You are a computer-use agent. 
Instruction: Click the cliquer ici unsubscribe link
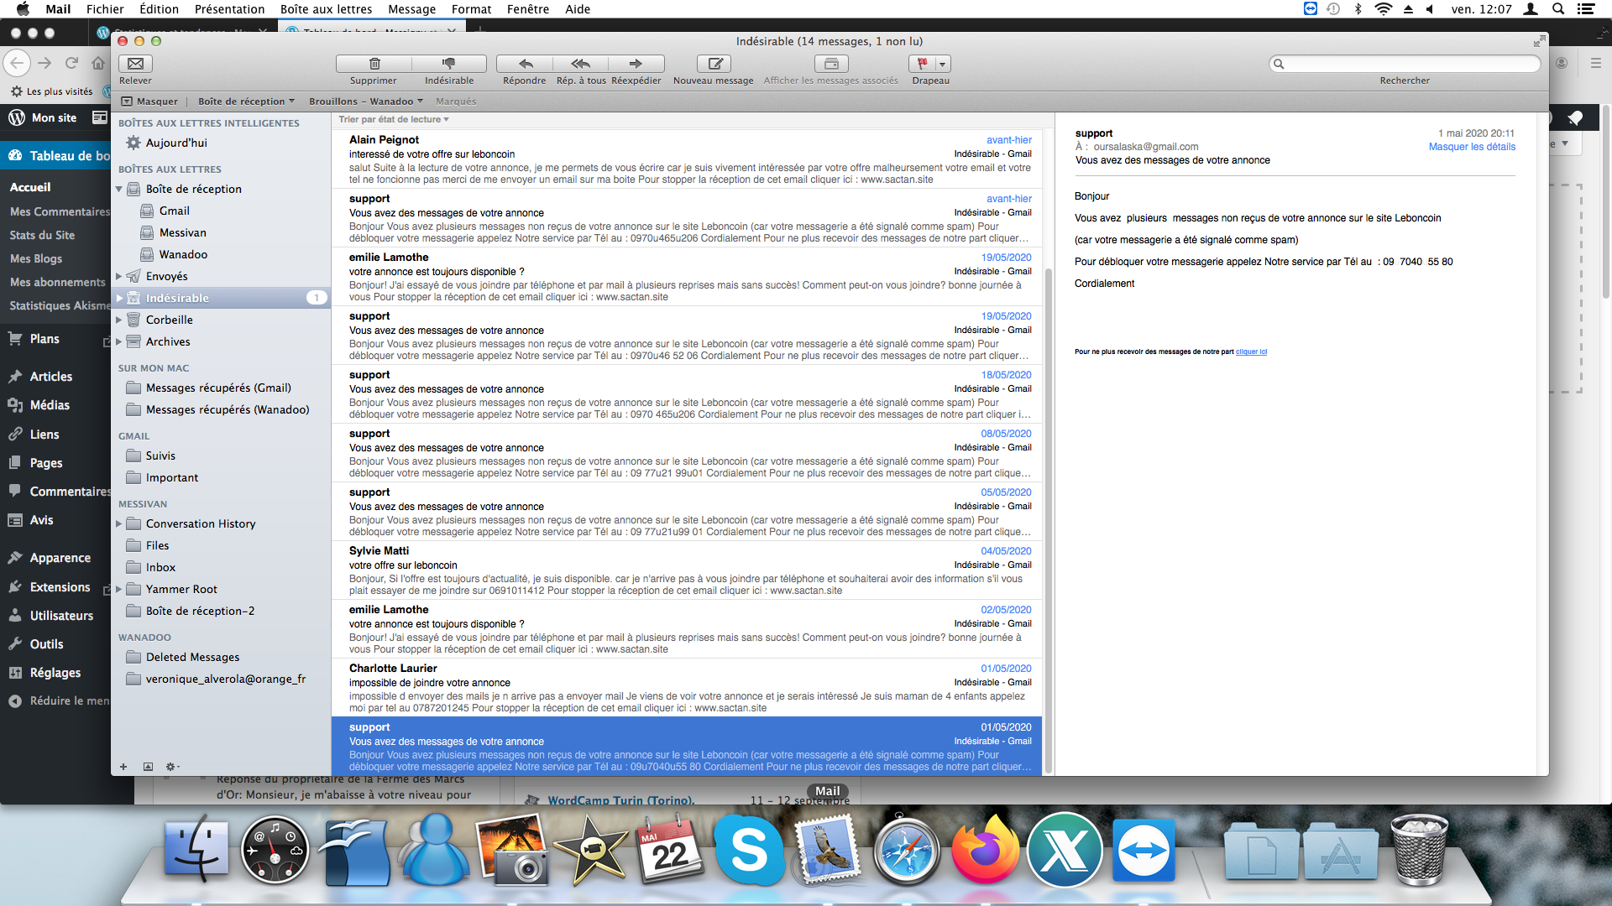point(1251,351)
